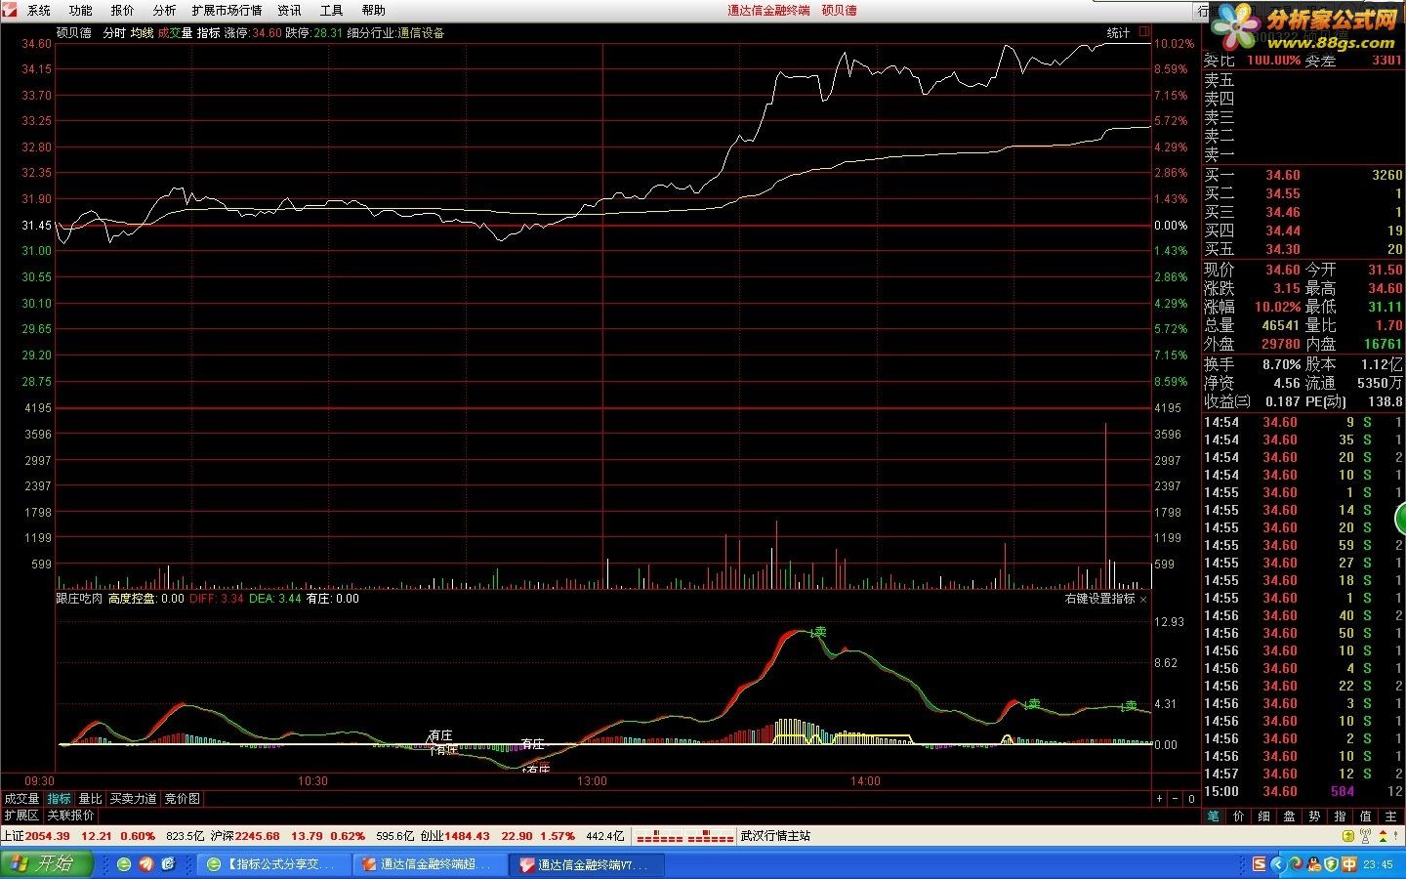
Task: Click the 细分行业:通信设备 label
Action: tap(395, 33)
